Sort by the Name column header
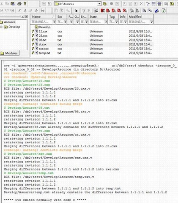Image resolution: width=178 pixels, height=203 pixels. click(43, 16)
